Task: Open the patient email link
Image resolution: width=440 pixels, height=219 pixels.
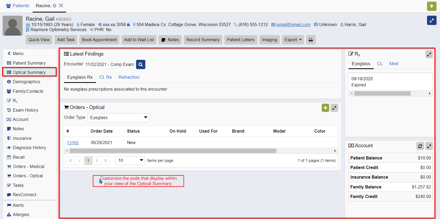Action: (x=293, y=25)
